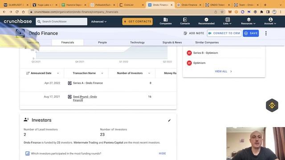Save Ondo Finance profile

(x=251, y=33)
